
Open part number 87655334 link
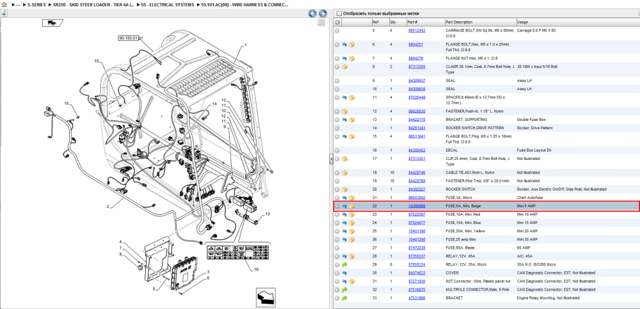pos(417,264)
